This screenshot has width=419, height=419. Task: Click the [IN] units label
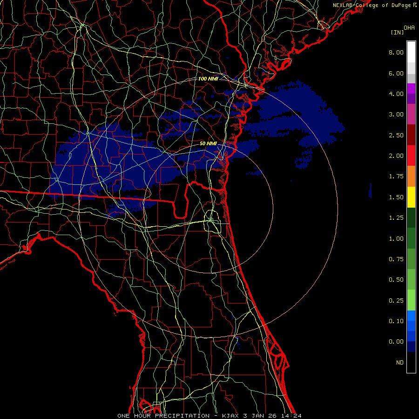click(x=397, y=32)
